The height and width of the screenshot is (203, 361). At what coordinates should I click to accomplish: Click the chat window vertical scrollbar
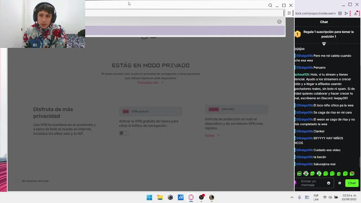coord(360,162)
